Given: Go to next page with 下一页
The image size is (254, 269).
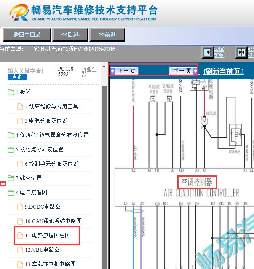Looking at the screenshot, I should point(183,71).
